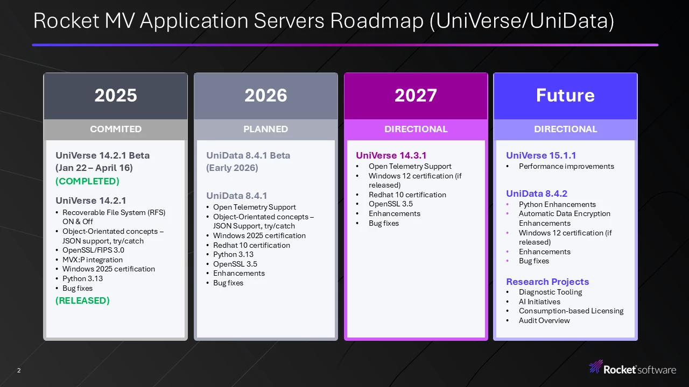Click the DIRECTIONAL label under 2027
Viewport: 689px width, 387px height.
[x=416, y=129]
